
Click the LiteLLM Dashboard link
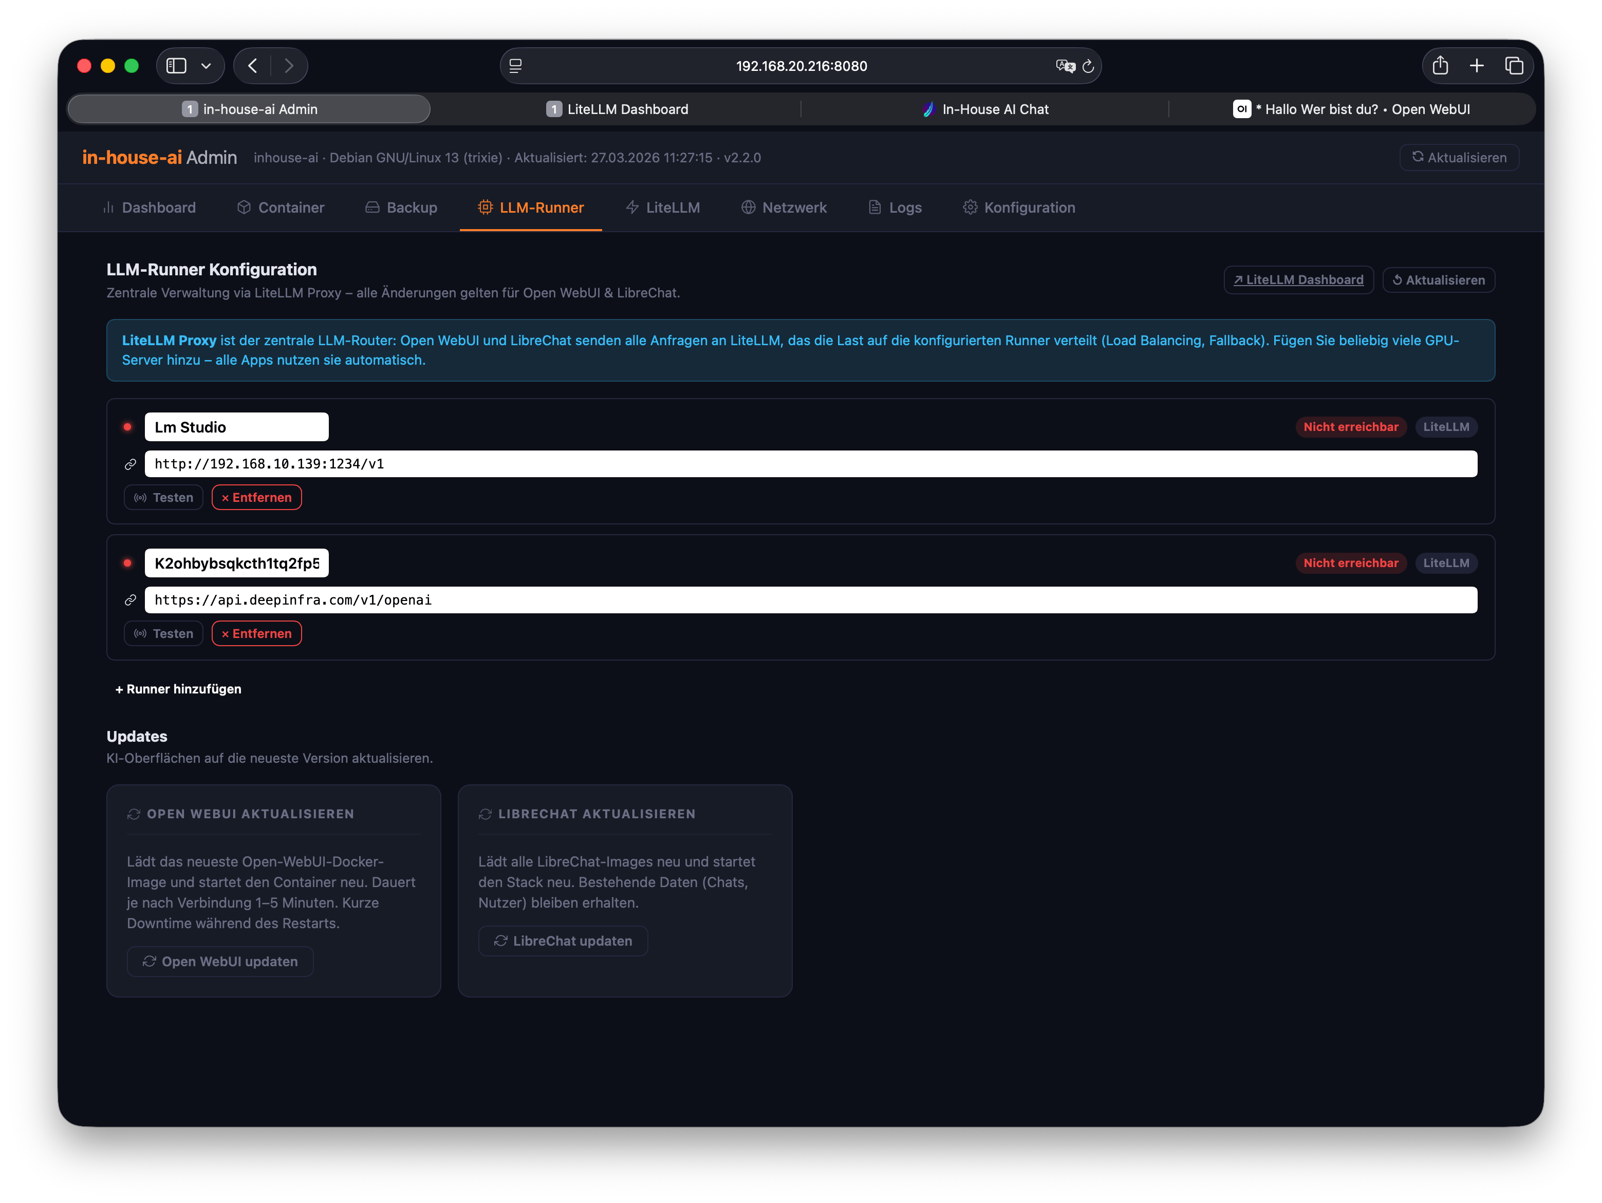coord(1298,280)
